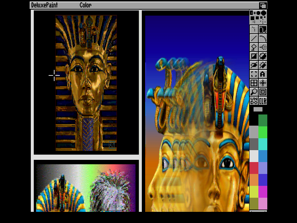Pick the white palette color
The image size is (297, 223).
(x=254, y=156)
